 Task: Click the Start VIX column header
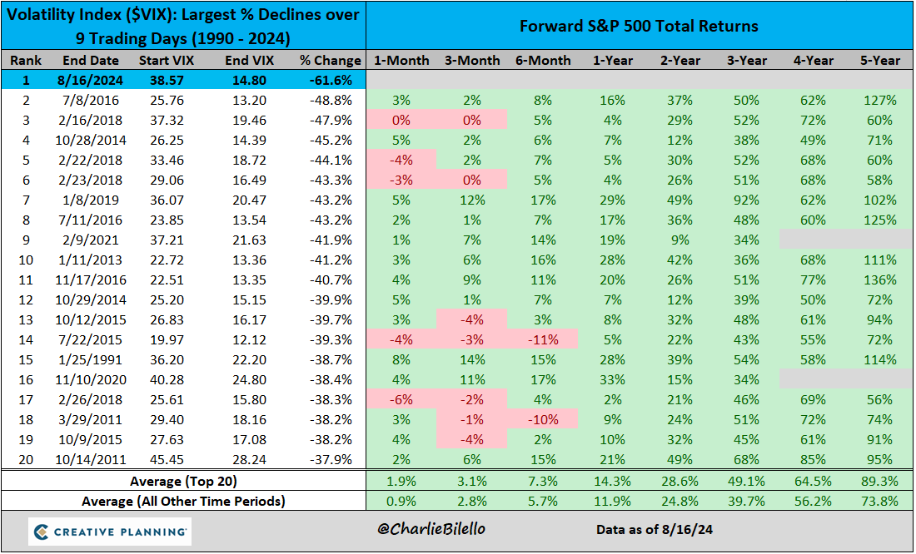[168, 61]
